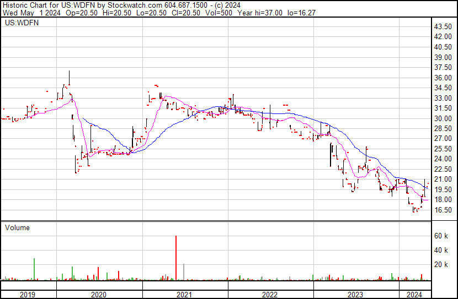Select the 36.00 price axis label
Image resolution: width=458 pixels, height=299 pixels.
pos(443,78)
